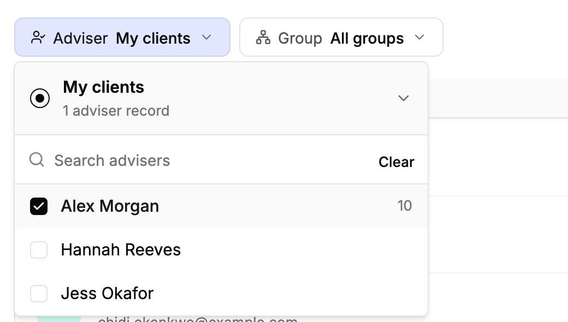The image size is (568, 322).
Task: Click the count 10 beside Alex Morgan
Action: click(x=405, y=206)
